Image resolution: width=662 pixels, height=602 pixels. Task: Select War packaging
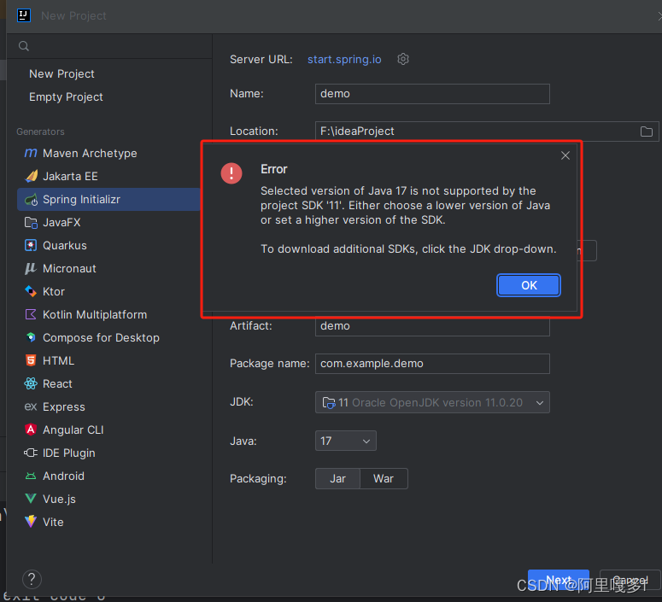pyautogui.click(x=384, y=479)
